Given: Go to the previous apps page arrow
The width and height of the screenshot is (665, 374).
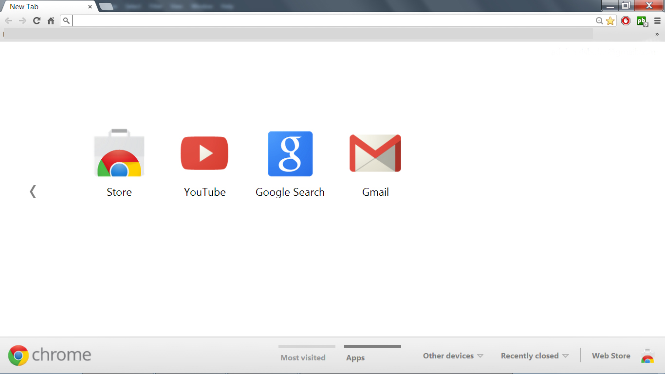Looking at the screenshot, I should [33, 191].
